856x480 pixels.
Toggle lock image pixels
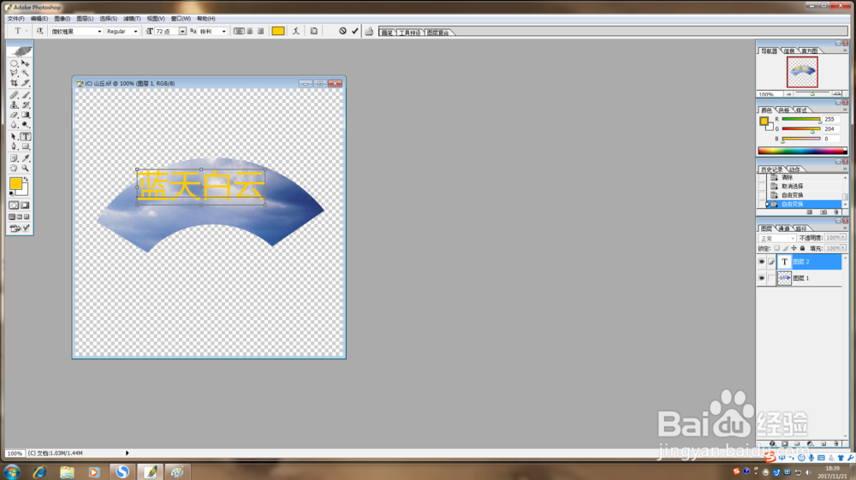click(786, 248)
